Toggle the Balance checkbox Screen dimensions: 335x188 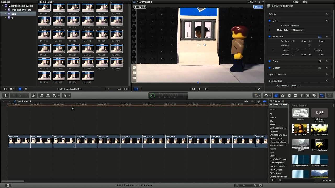269,26
